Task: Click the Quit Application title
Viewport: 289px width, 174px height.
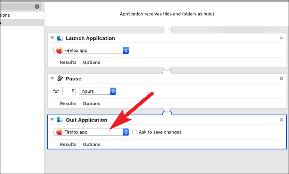Action: (87, 120)
